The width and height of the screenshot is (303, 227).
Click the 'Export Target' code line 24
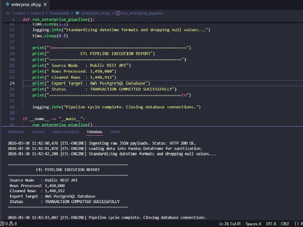[91, 83]
